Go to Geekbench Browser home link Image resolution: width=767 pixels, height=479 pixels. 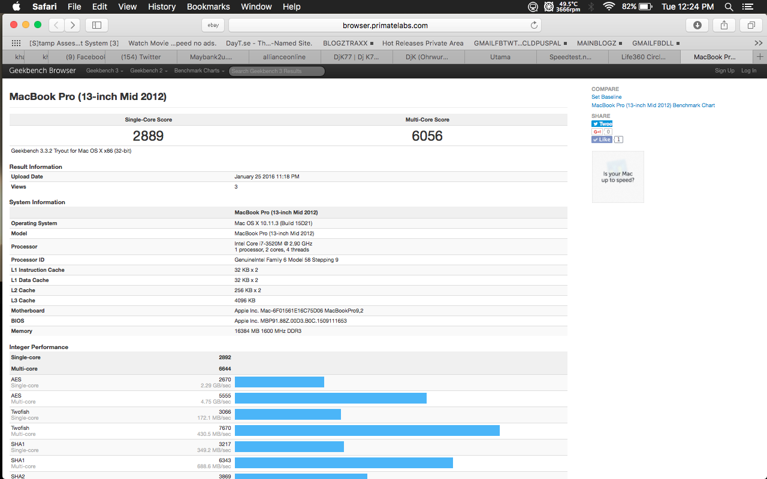click(43, 71)
